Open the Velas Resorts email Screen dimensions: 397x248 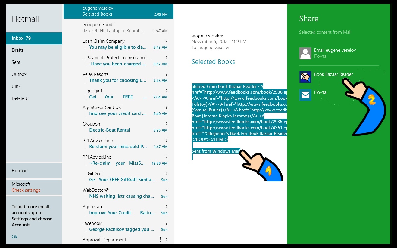(x=118, y=77)
